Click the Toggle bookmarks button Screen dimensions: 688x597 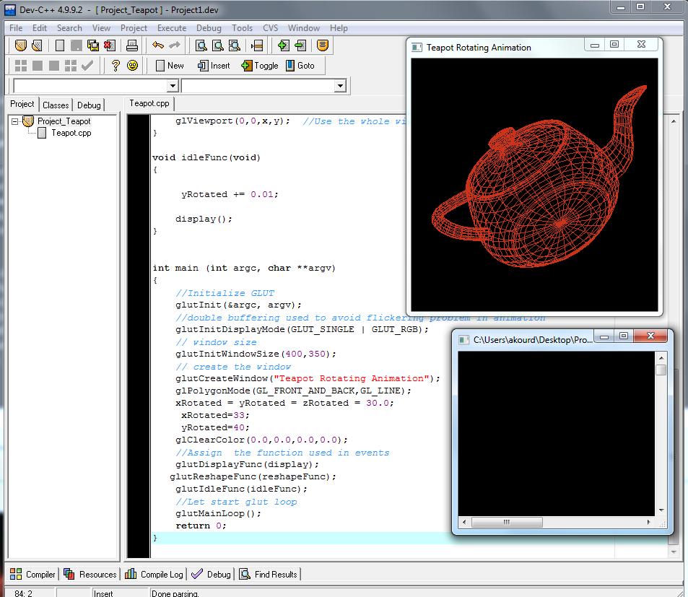tap(260, 66)
